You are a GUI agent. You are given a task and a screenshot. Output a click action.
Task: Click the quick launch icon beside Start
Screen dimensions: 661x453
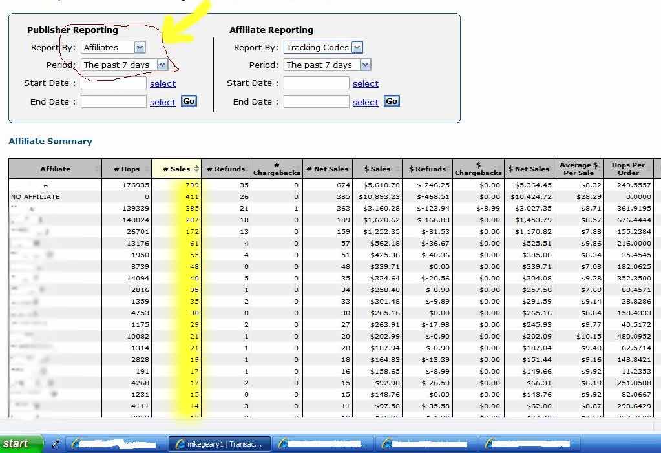click(x=56, y=443)
